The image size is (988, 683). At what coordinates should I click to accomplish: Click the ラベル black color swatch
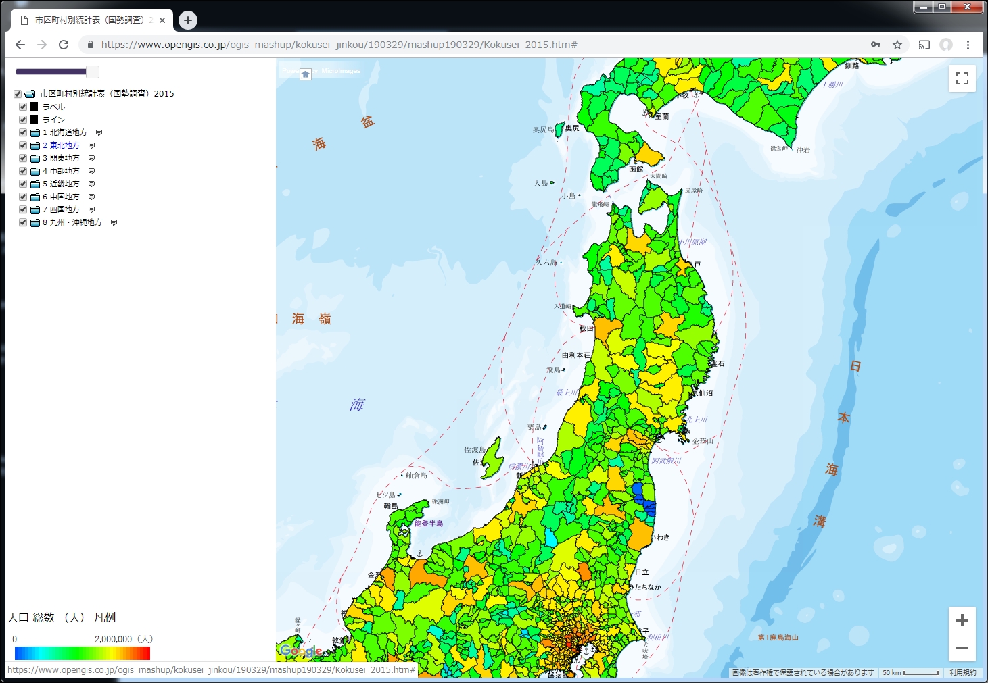[34, 107]
